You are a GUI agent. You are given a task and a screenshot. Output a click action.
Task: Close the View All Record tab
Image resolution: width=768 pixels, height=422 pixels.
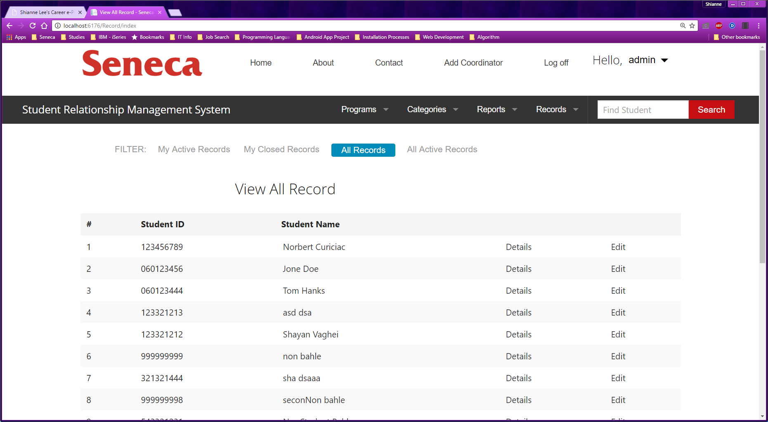click(160, 12)
